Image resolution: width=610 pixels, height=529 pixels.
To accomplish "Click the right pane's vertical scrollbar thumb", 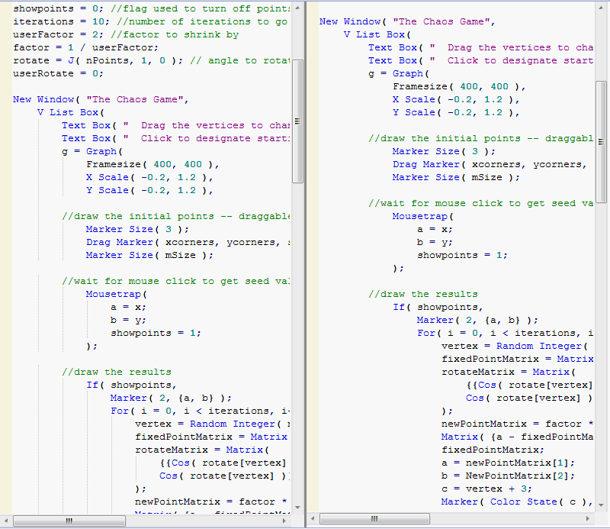I will [601, 142].
